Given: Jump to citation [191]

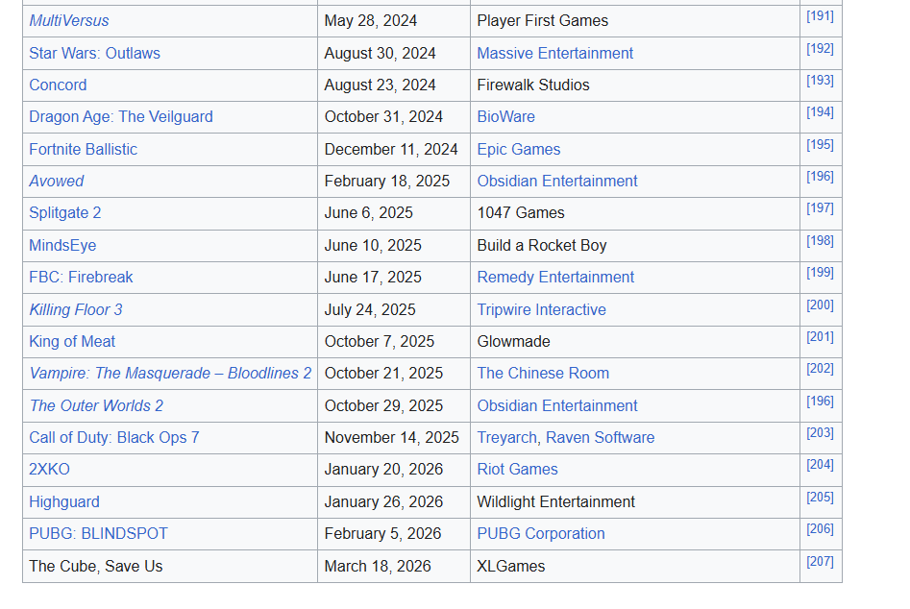Looking at the screenshot, I should [820, 16].
